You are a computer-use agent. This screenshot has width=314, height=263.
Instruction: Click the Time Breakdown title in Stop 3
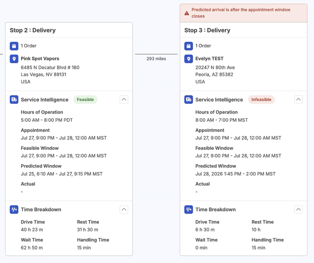pos(216,209)
